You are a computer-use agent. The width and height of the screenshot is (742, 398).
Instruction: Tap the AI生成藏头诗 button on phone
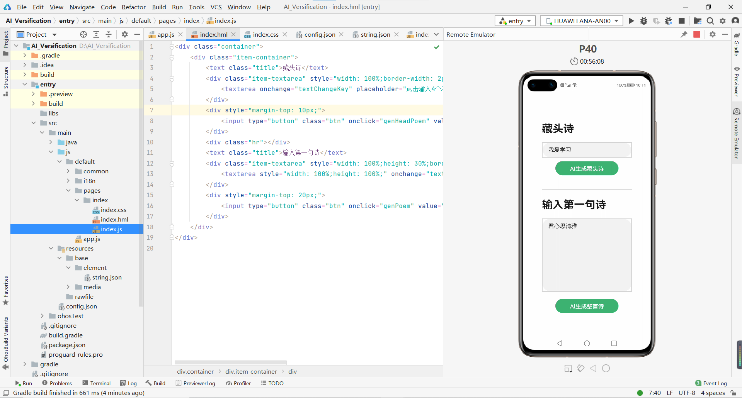pos(587,168)
